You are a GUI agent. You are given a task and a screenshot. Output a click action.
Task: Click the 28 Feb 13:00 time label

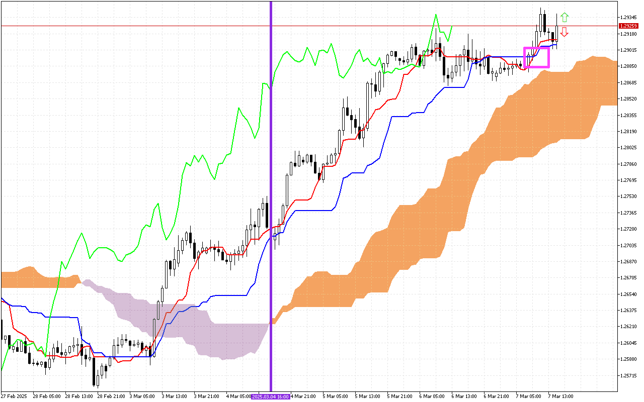click(x=78, y=396)
